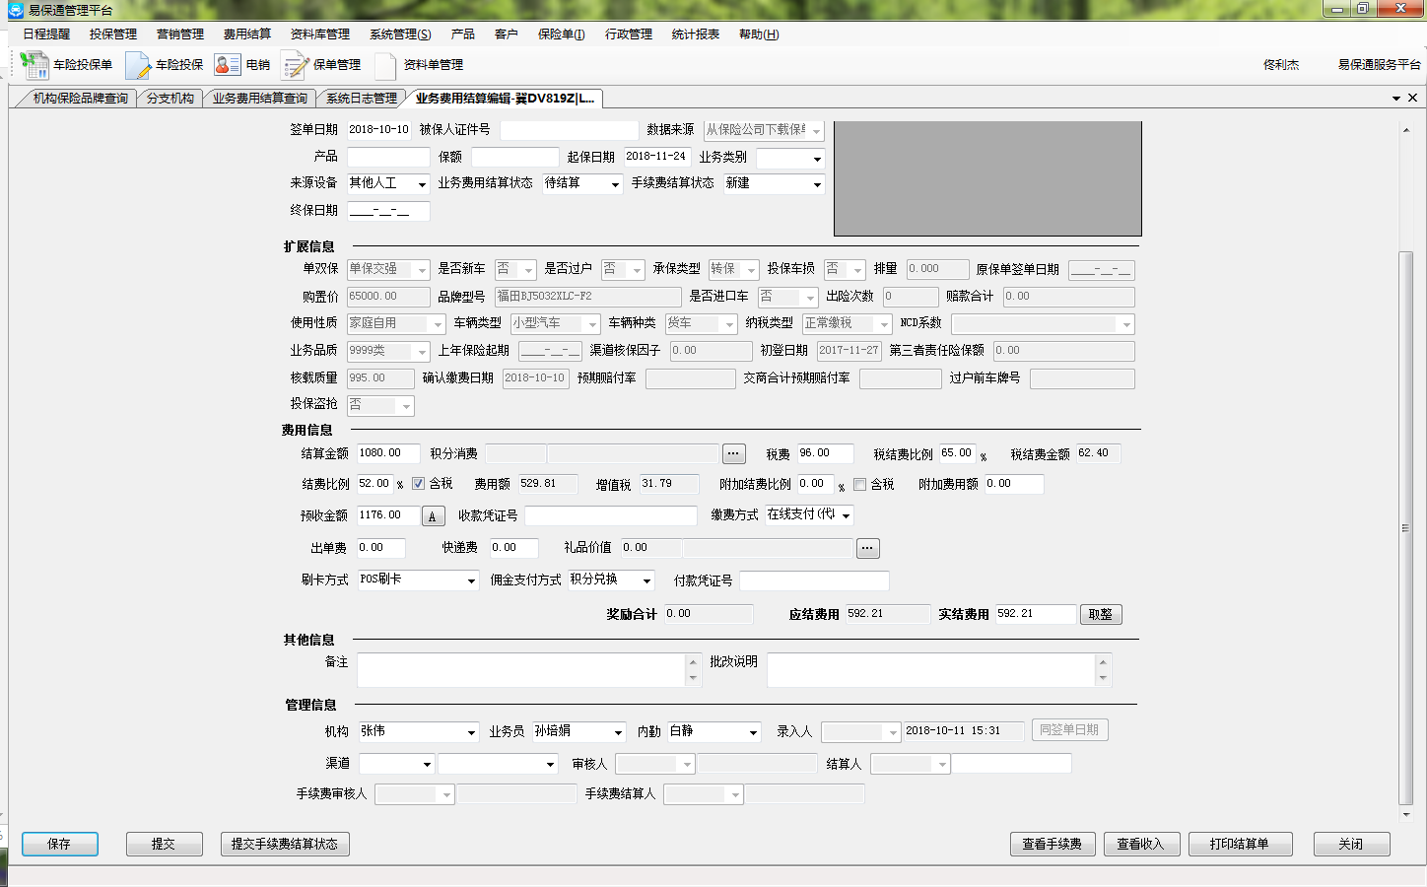Screen dimensions: 1427x887
Task: Click the 保存 button
Action: (x=59, y=844)
